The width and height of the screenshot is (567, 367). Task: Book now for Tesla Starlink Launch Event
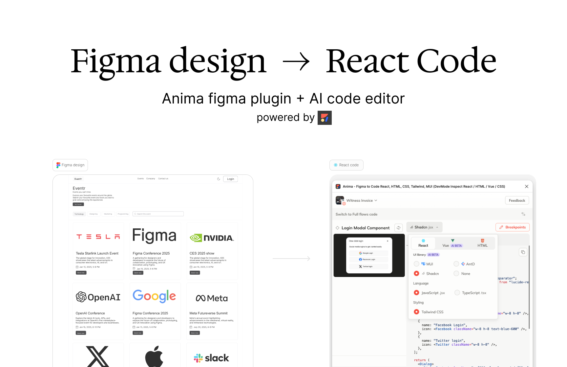(81, 273)
